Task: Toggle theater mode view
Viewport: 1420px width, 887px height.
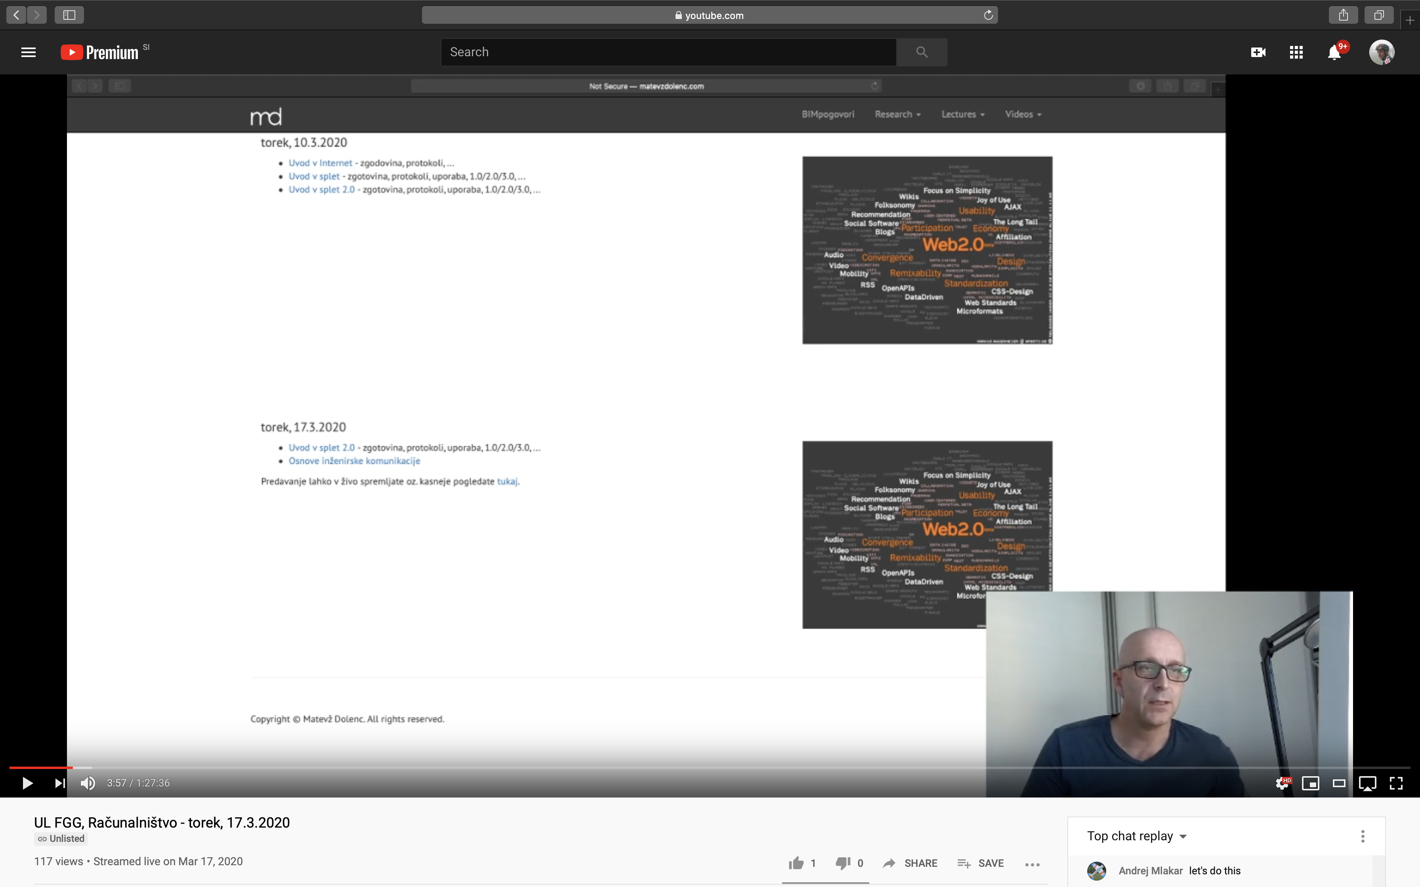Action: 1339,783
